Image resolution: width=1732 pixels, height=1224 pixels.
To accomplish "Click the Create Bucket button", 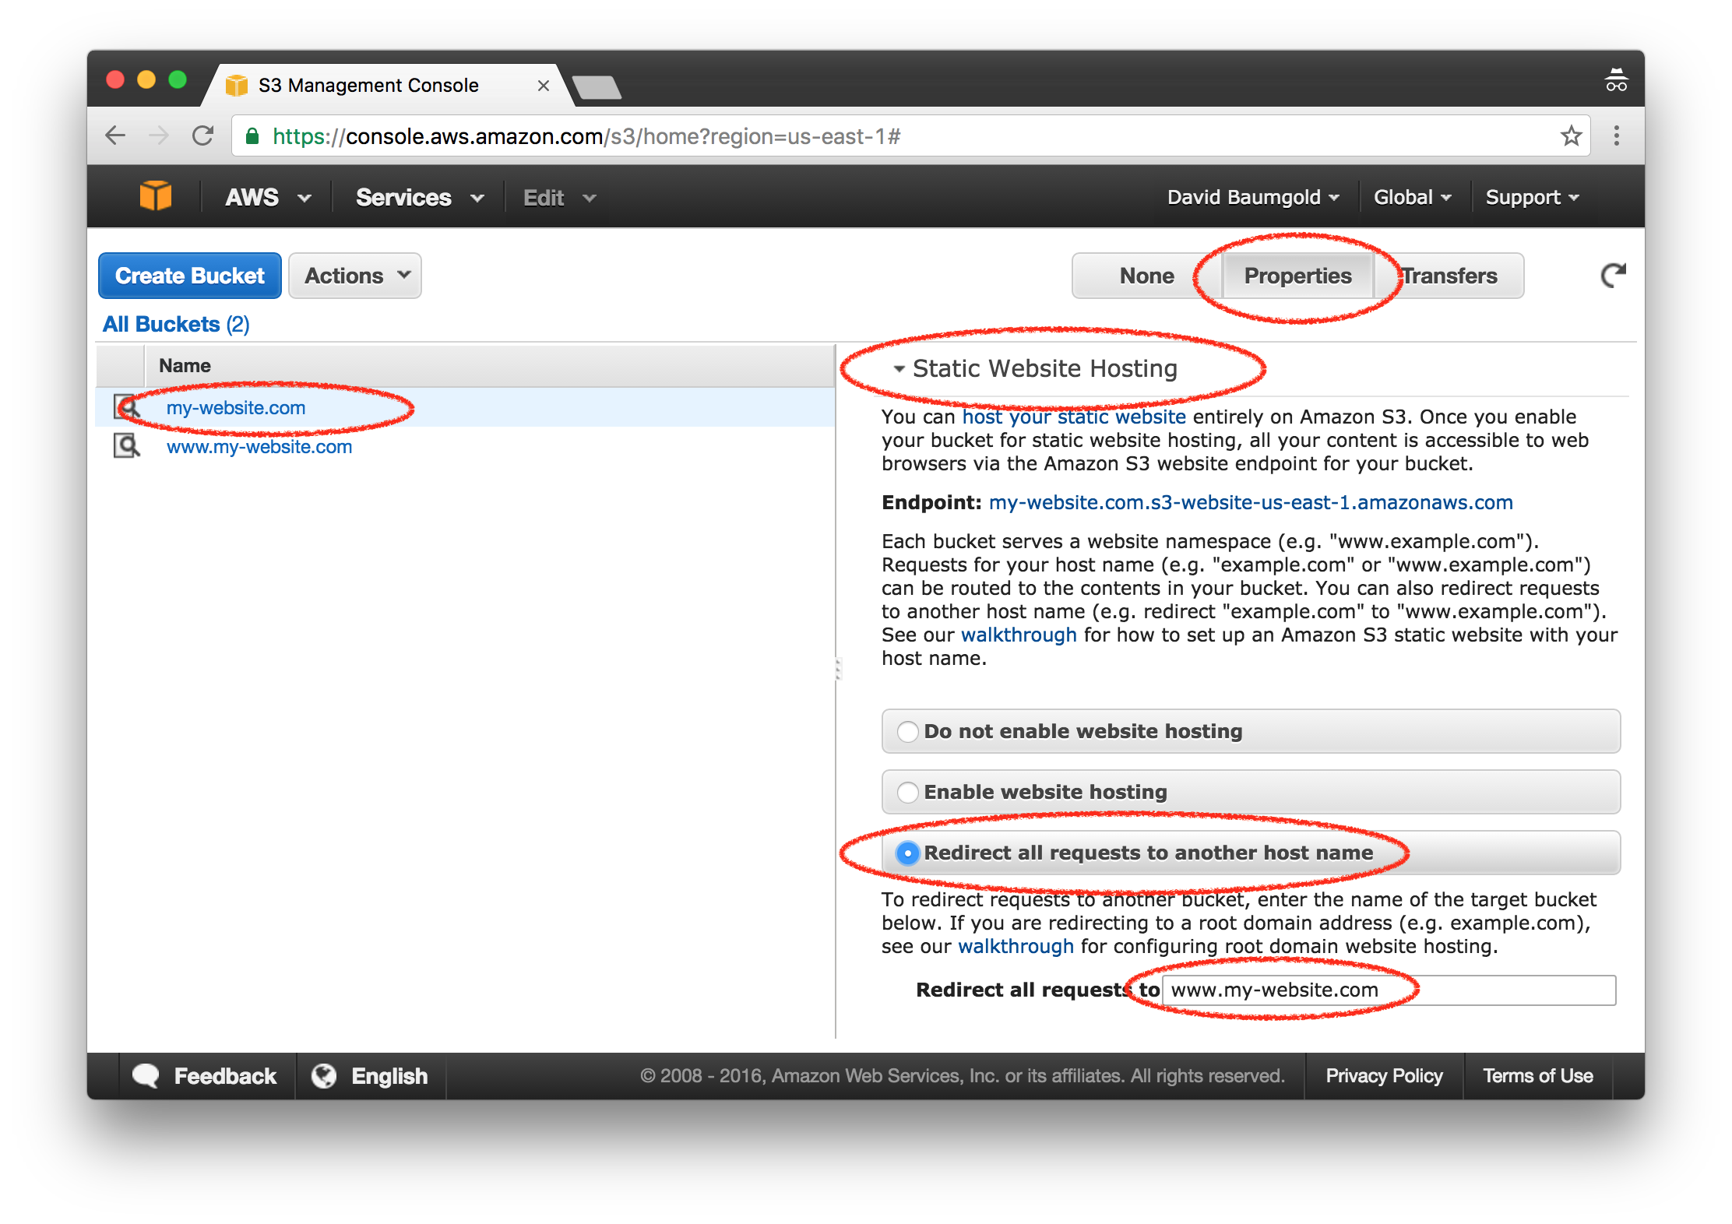I will tap(190, 275).
